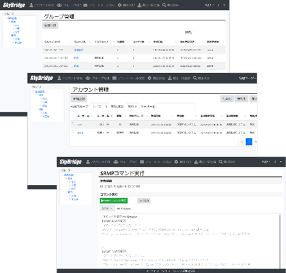
Task: Open the gear settings icon in bottom window
Action: coord(176,162)
